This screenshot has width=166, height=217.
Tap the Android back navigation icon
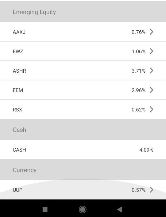(120, 209)
